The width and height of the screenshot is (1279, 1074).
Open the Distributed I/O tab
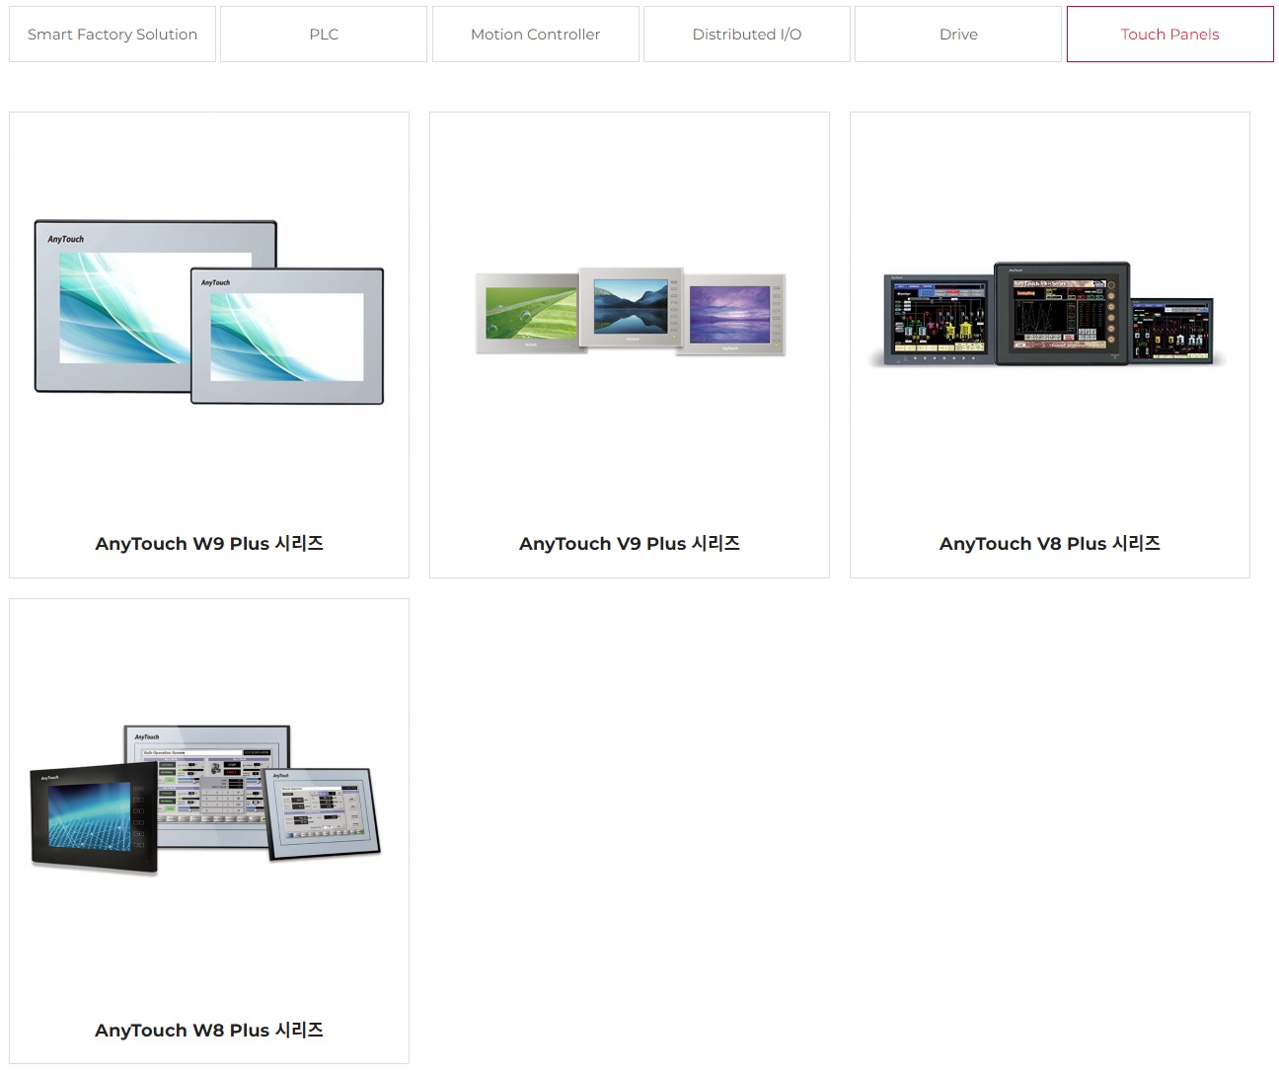pyautogui.click(x=747, y=35)
